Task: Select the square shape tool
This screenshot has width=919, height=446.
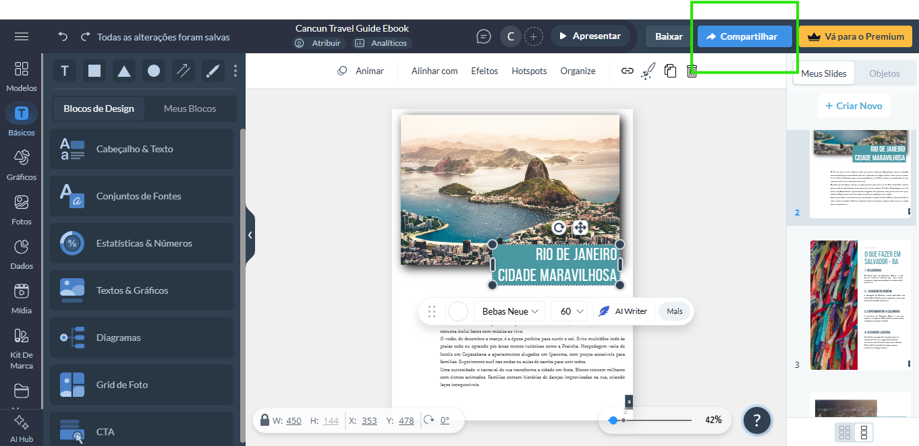Action: point(94,71)
